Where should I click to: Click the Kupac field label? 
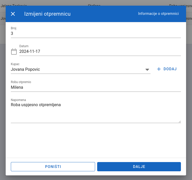pyautogui.click(x=15, y=64)
